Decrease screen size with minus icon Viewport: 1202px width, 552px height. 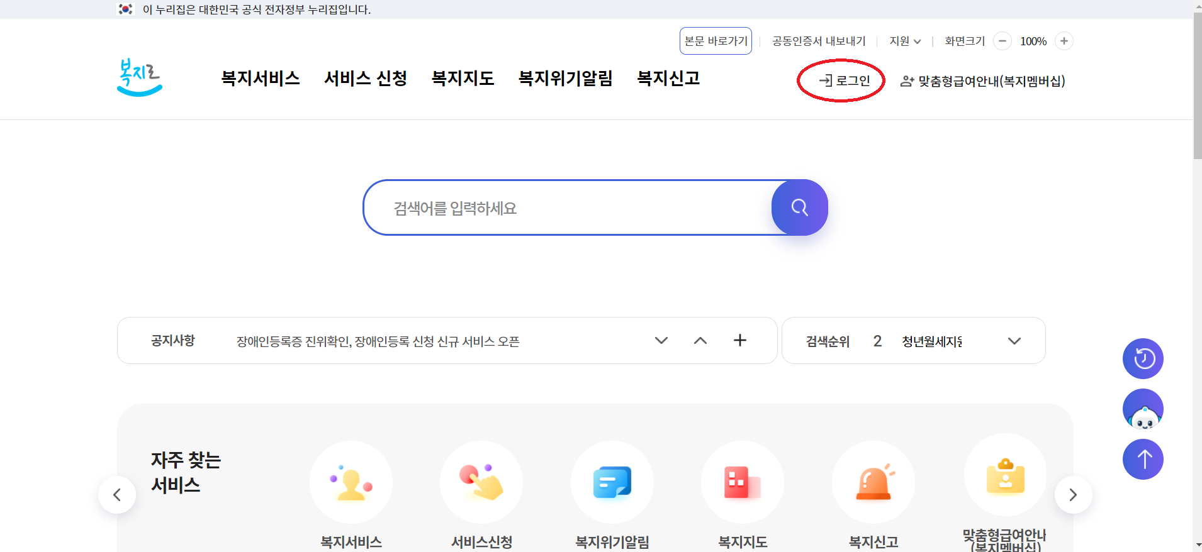tap(1003, 41)
